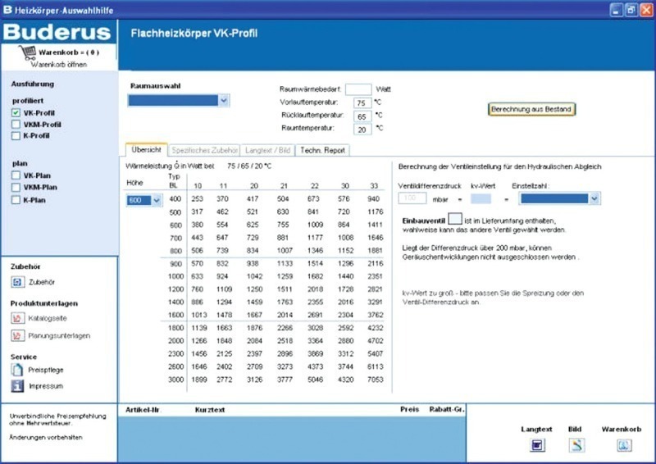Image resolution: width=656 pixels, height=464 pixels.
Task: Switch to Spezifisches Zubehör tab
Action: click(x=204, y=150)
